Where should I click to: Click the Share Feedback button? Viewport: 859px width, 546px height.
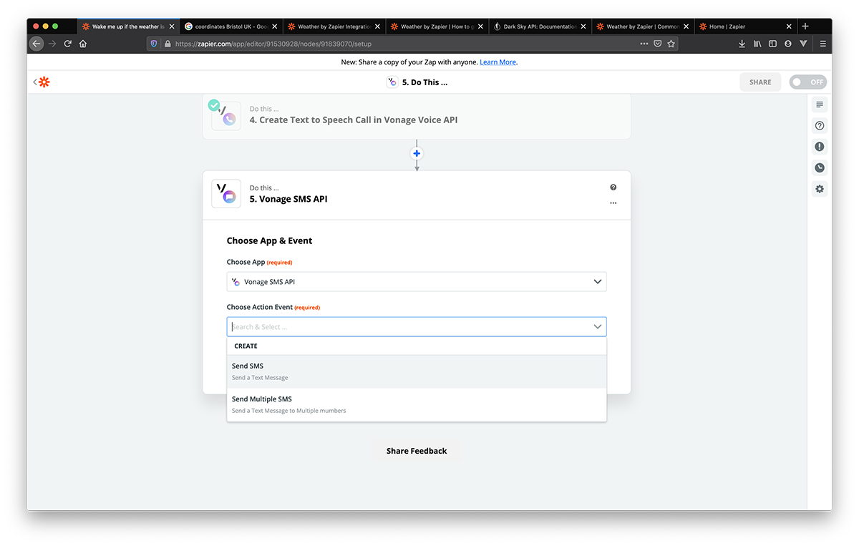417,451
